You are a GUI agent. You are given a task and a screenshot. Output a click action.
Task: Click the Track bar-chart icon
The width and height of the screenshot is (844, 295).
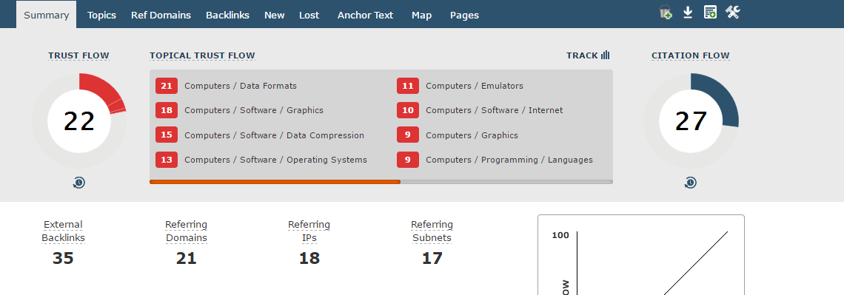click(605, 55)
